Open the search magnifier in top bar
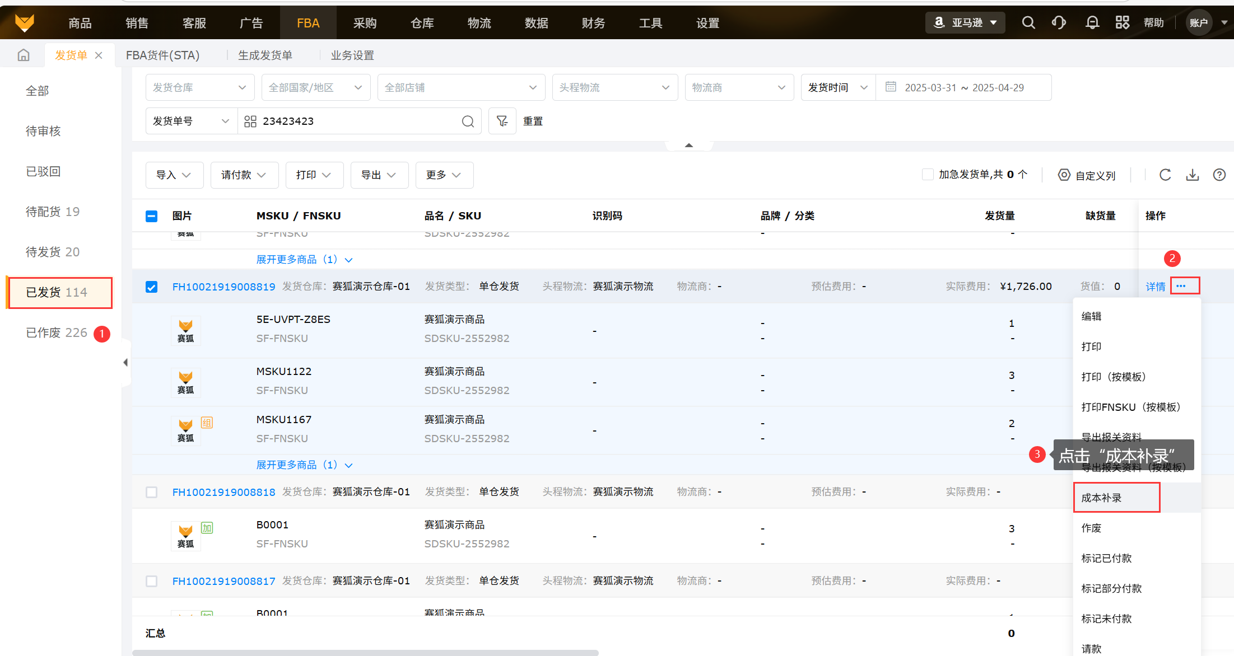The height and width of the screenshot is (656, 1234). [1028, 23]
